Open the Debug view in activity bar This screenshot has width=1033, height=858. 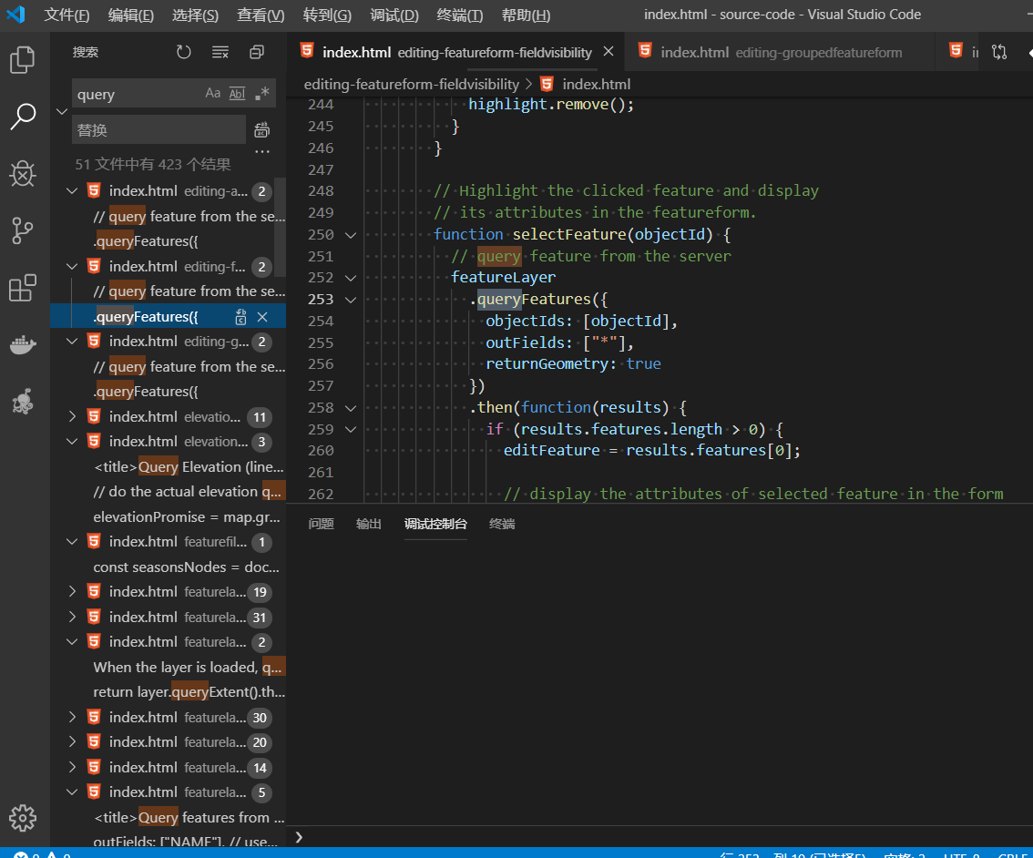click(x=23, y=174)
